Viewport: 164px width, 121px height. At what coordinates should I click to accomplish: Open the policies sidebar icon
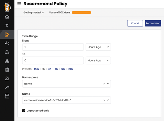click(x=7, y=34)
